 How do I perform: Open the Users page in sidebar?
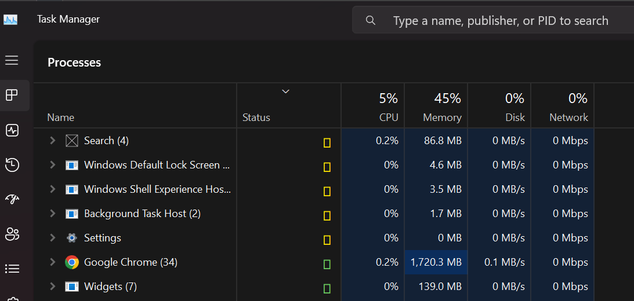tap(12, 234)
